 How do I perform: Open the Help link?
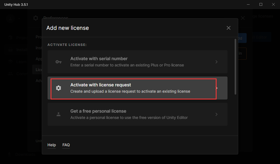point(52,145)
